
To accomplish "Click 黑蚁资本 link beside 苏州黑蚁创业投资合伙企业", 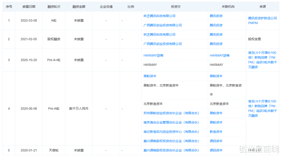I will pos(216,113).
